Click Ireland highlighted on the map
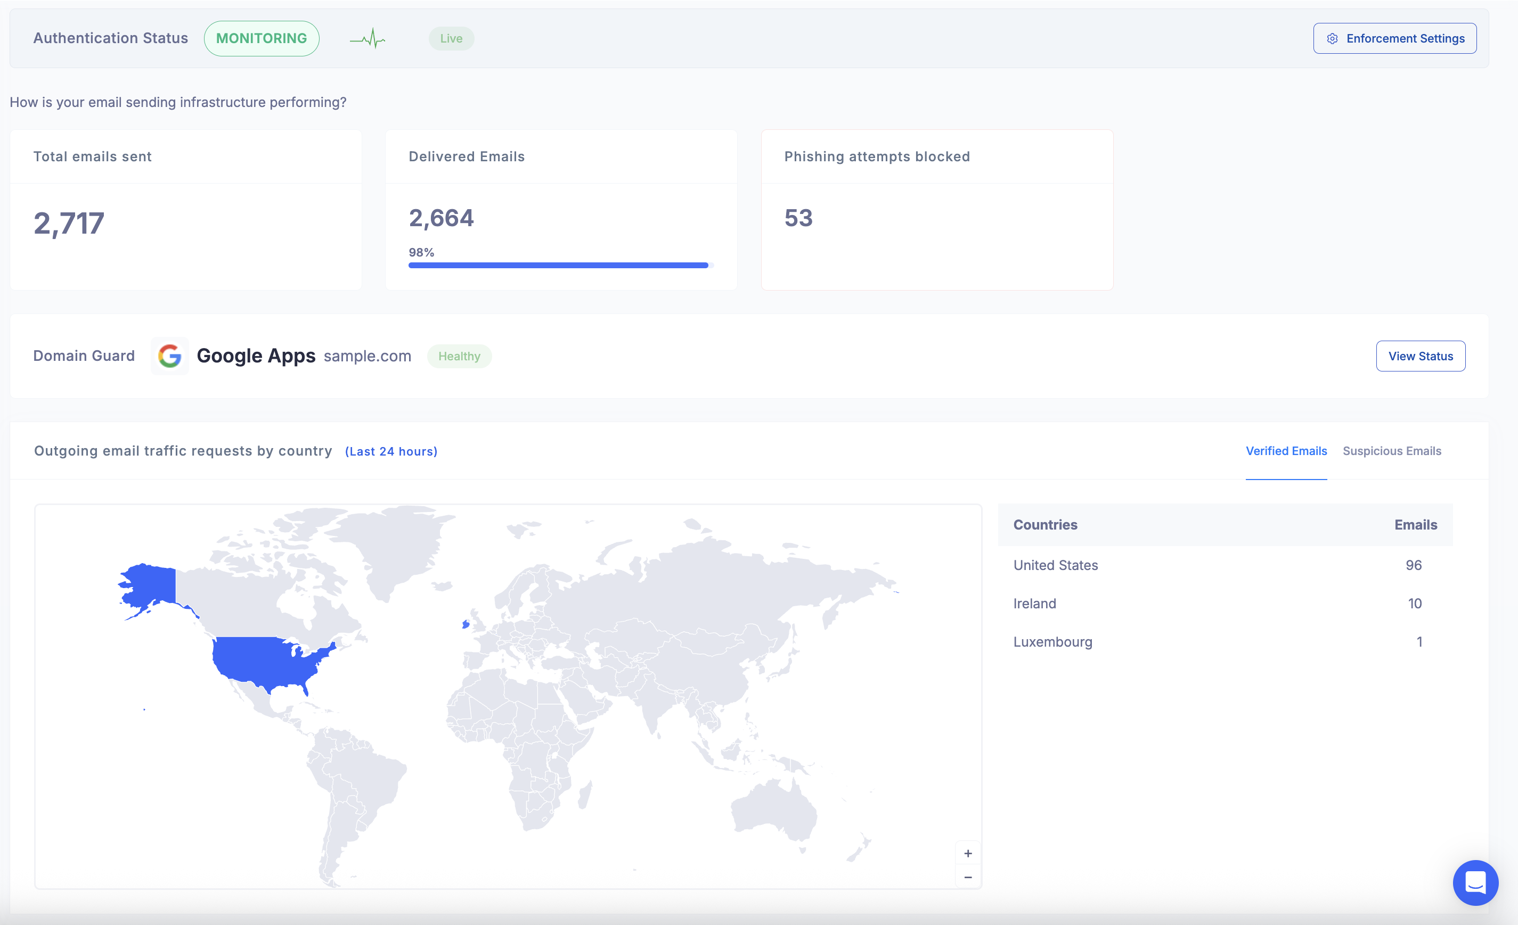 466,625
